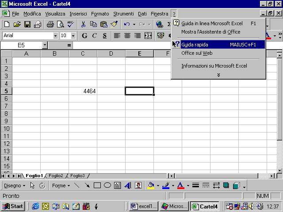Open the Strumenti menu
Viewport: 283px width, 212px height.
point(123,14)
